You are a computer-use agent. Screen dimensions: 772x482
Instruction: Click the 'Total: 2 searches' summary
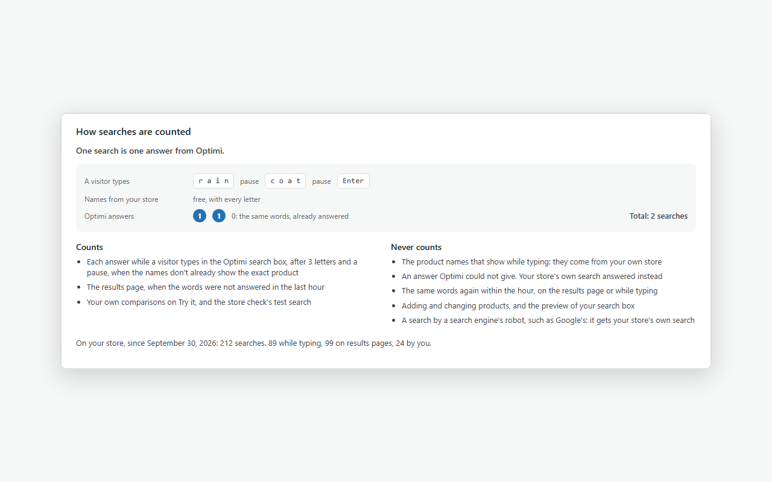659,216
